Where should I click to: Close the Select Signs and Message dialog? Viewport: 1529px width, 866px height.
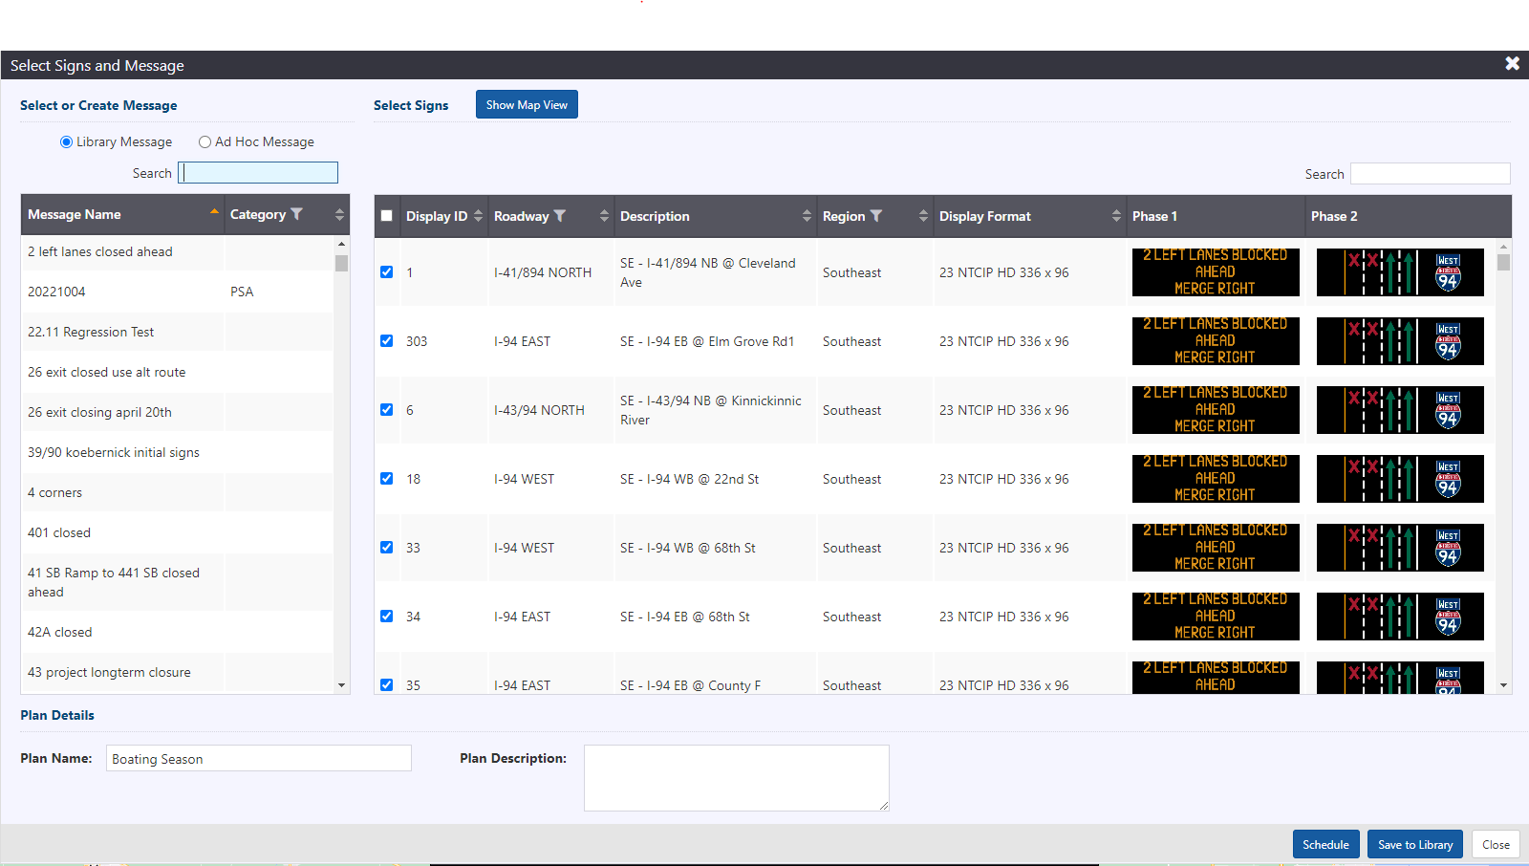(x=1512, y=63)
